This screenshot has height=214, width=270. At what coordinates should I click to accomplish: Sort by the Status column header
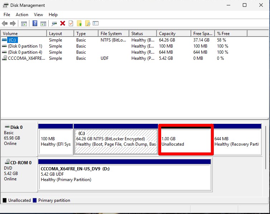tap(143, 34)
